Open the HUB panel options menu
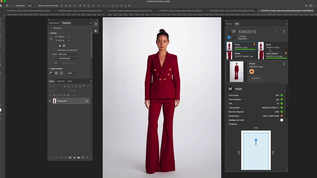This screenshot has width=317, height=178. (x=286, y=24)
